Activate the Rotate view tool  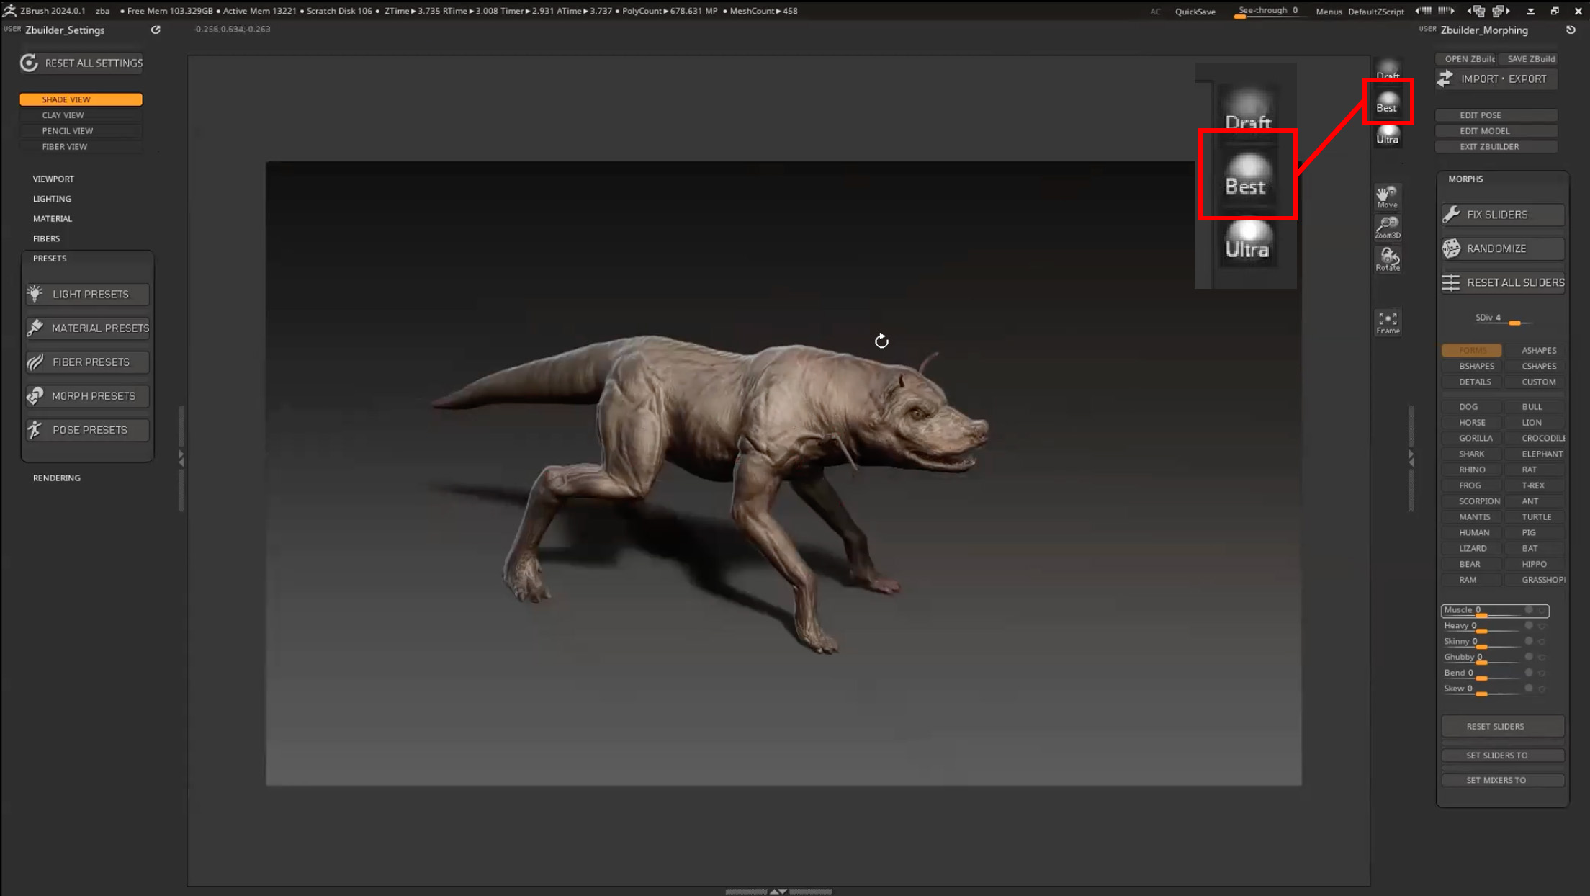1387,259
